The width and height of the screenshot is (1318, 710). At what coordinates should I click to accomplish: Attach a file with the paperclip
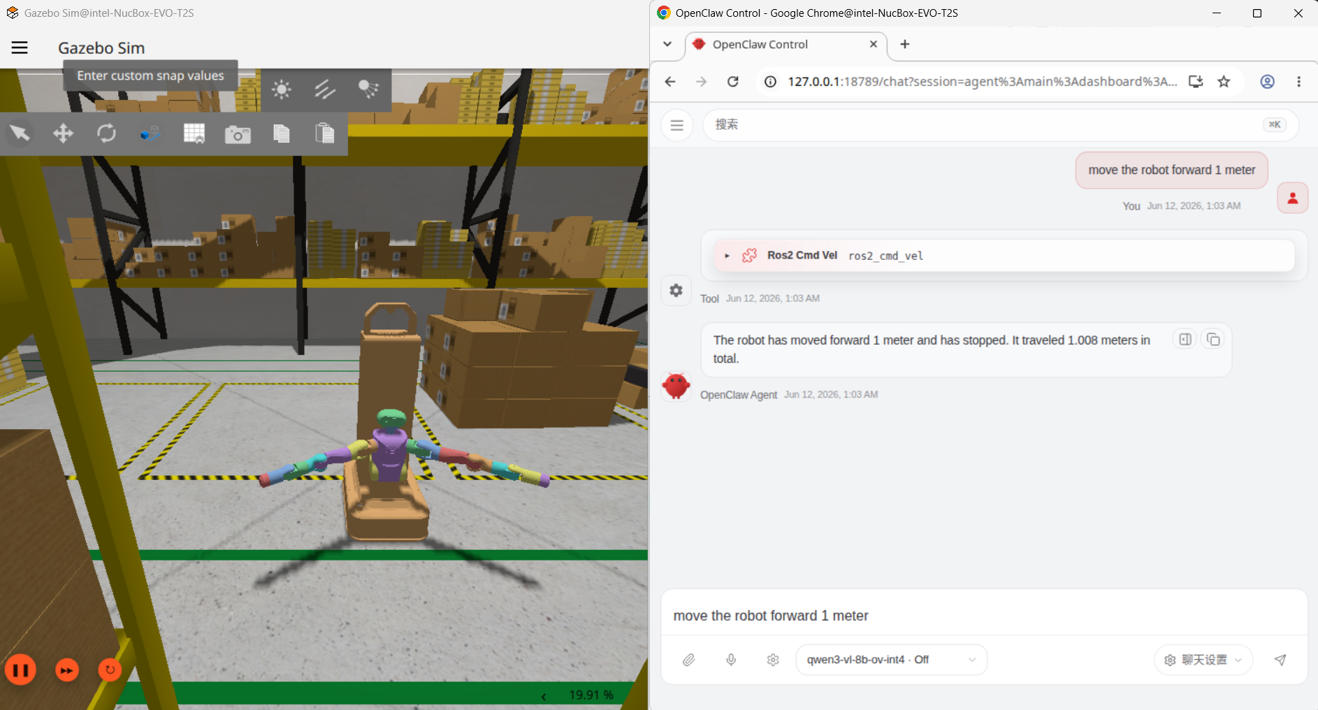pos(689,660)
